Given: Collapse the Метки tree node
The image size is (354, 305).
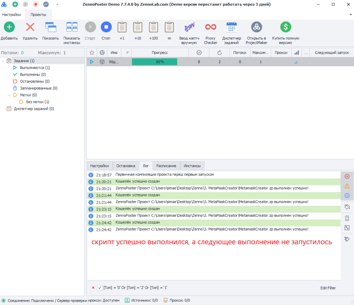Looking at the screenshot, I should click(9, 95).
